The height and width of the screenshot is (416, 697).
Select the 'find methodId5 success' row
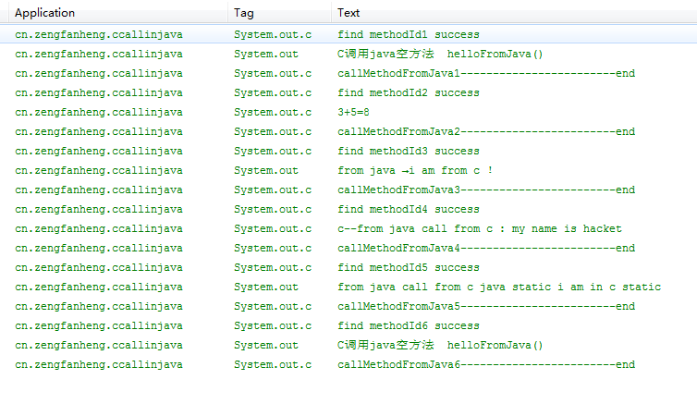[x=348, y=267]
